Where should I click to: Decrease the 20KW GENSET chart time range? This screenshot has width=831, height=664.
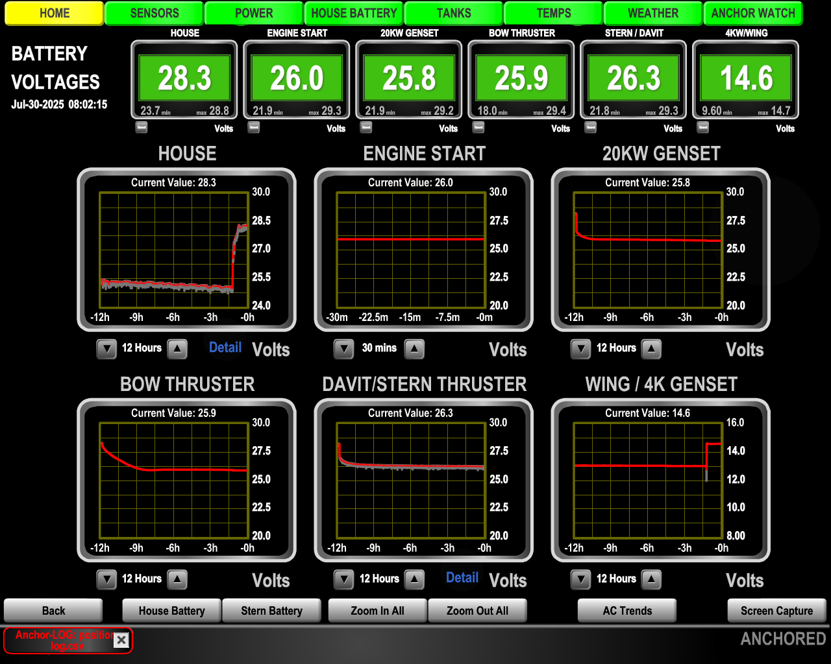580,349
